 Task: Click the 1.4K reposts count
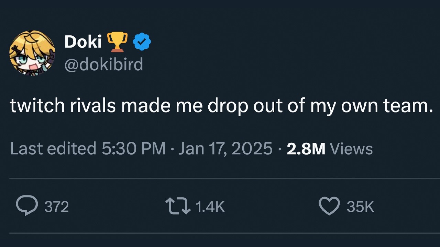[x=210, y=207]
